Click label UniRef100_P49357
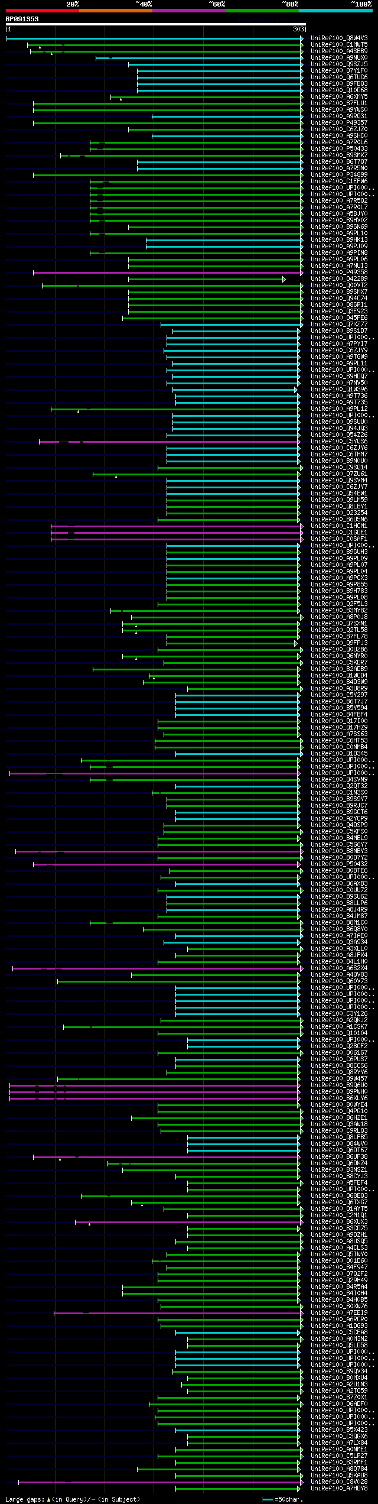 click(x=339, y=123)
